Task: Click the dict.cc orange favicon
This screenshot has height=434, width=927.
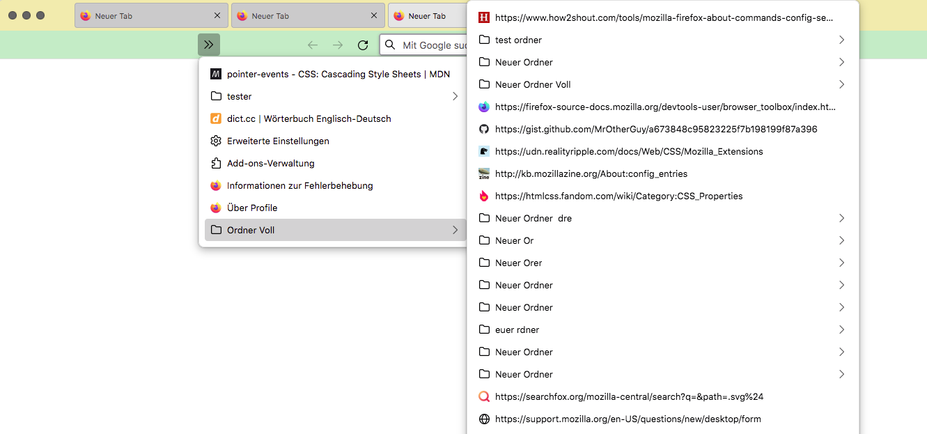Action: coord(216,118)
